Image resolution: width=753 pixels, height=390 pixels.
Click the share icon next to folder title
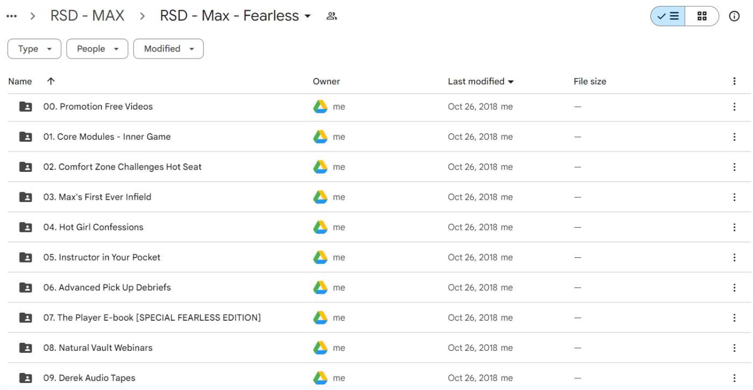click(332, 16)
